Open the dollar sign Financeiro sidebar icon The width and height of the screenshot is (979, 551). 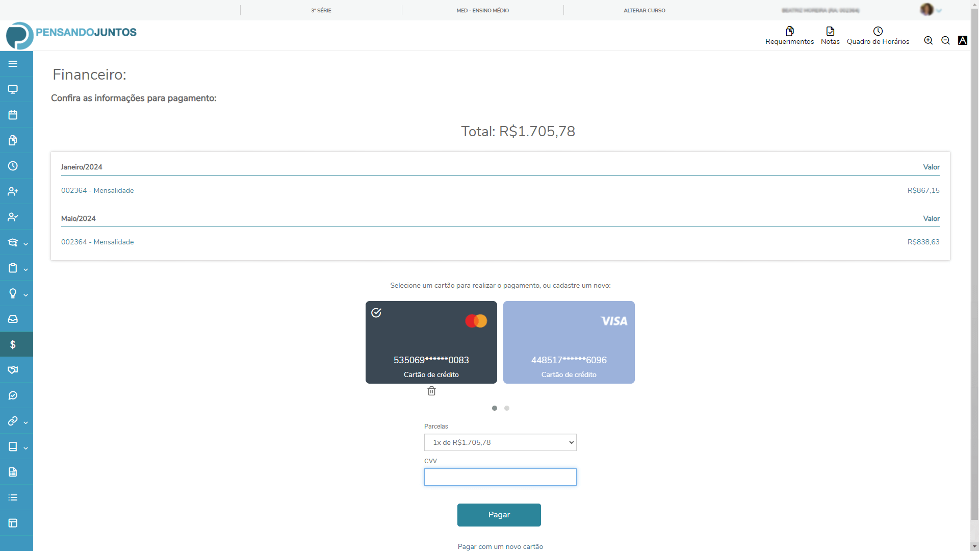pos(13,344)
